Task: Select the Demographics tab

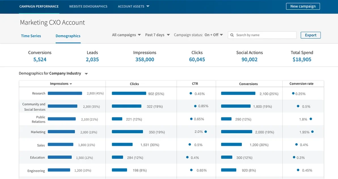Action: point(68,36)
